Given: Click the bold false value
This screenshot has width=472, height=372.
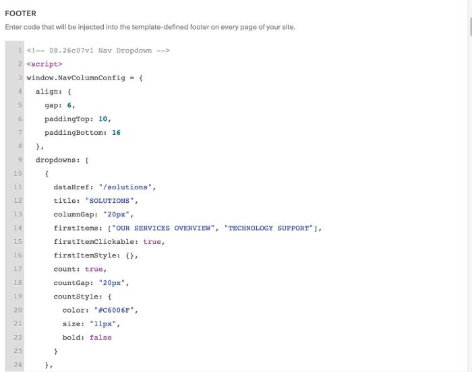Looking at the screenshot, I should [100, 338].
